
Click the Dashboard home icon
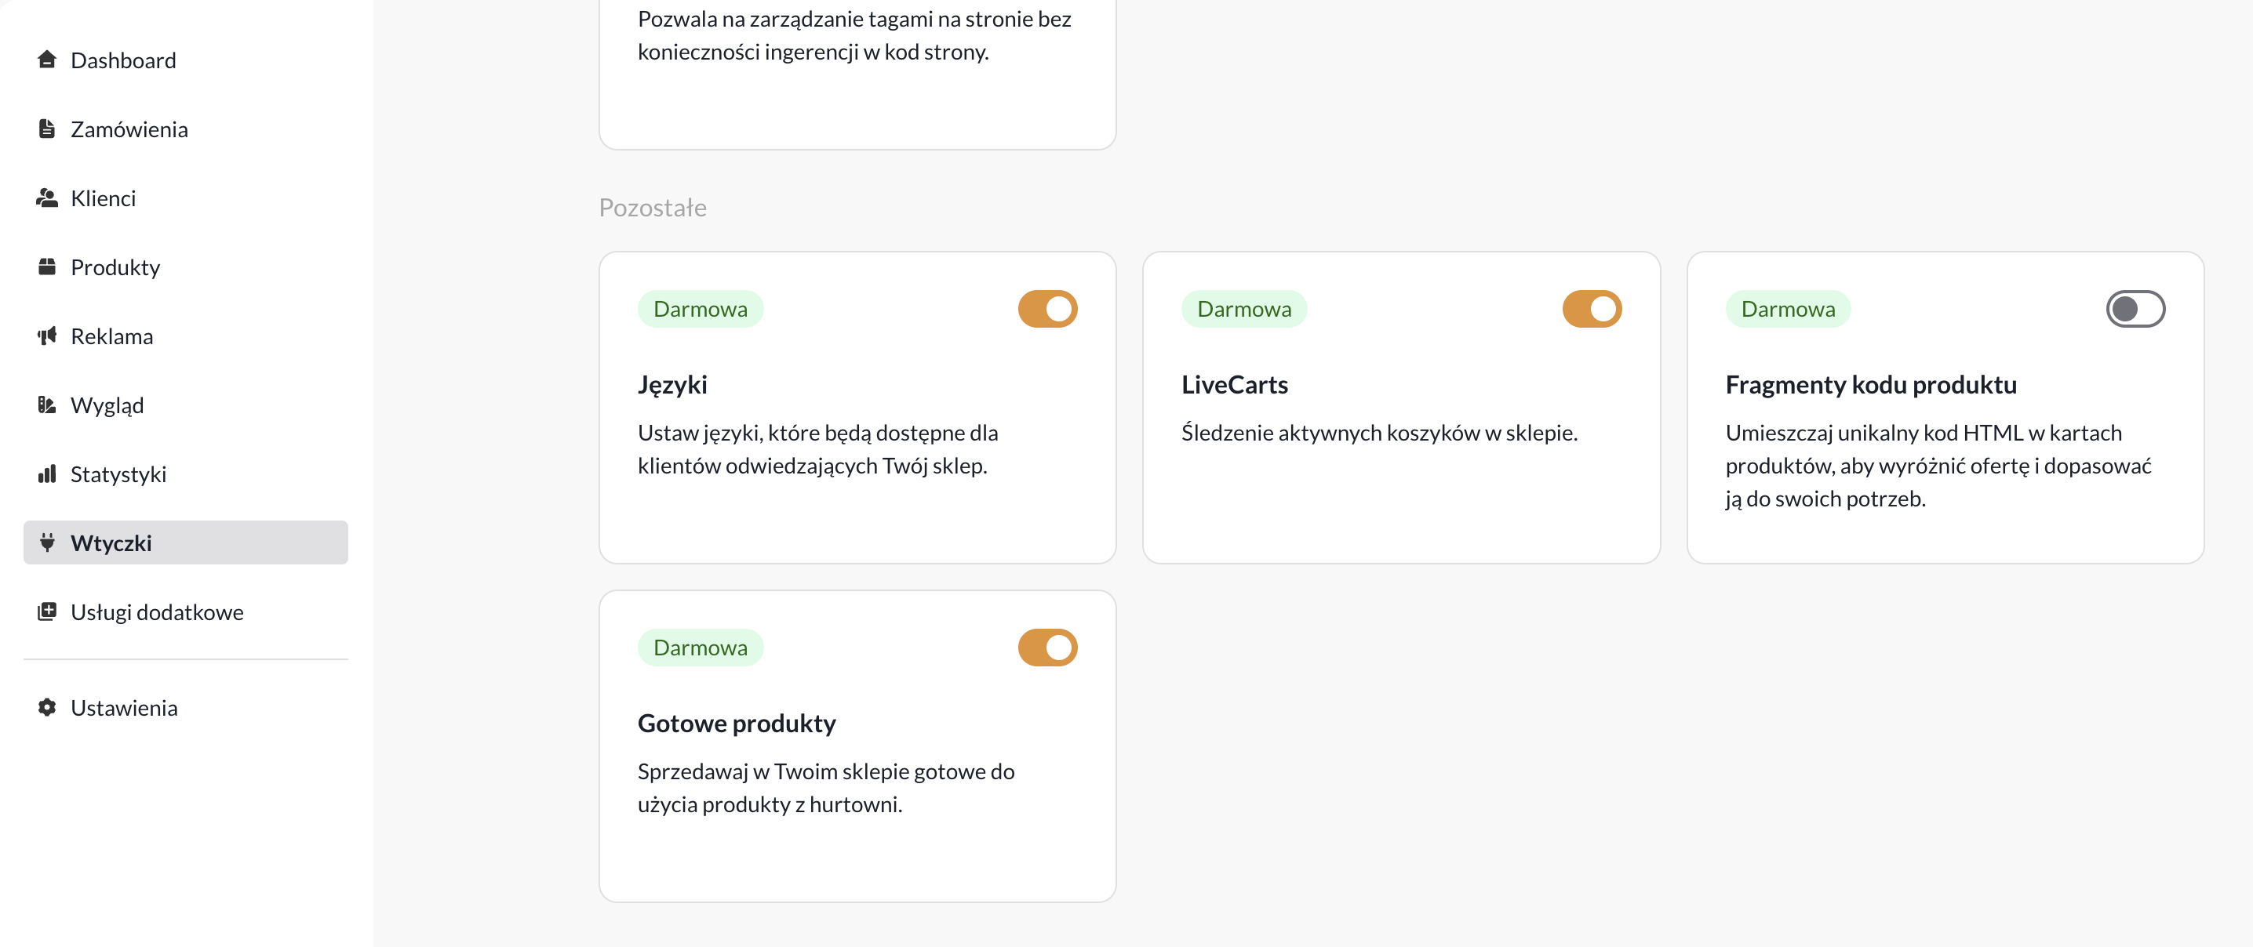click(47, 60)
